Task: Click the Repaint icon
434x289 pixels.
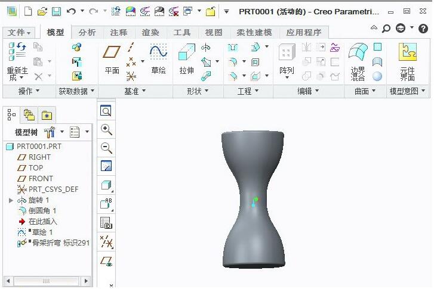Action: [x=106, y=166]
